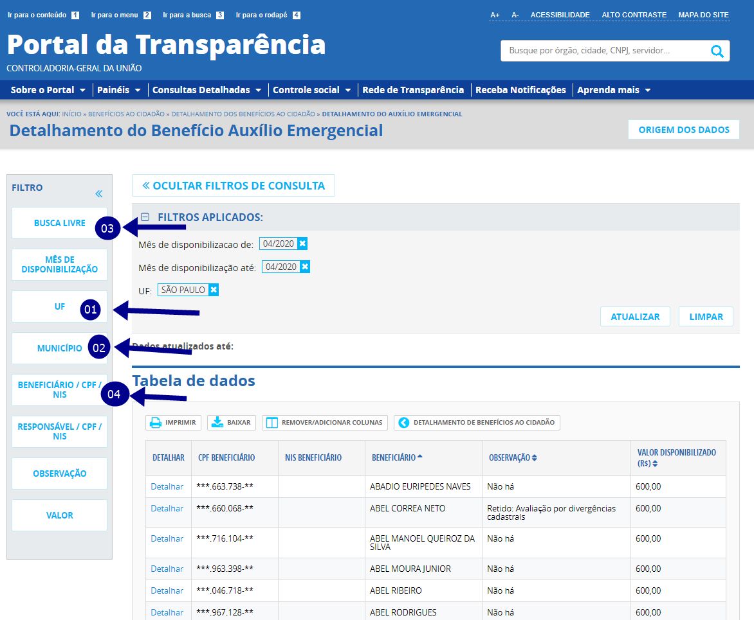Remove the SÃO PAULO filter via its X icon
The image size is (754, 620).
coord(214,289)
